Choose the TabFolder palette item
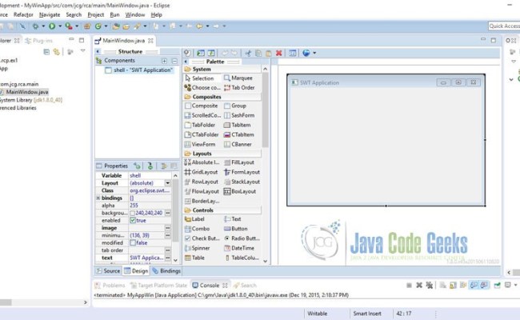The image size is (520, 320). (200, 125)
